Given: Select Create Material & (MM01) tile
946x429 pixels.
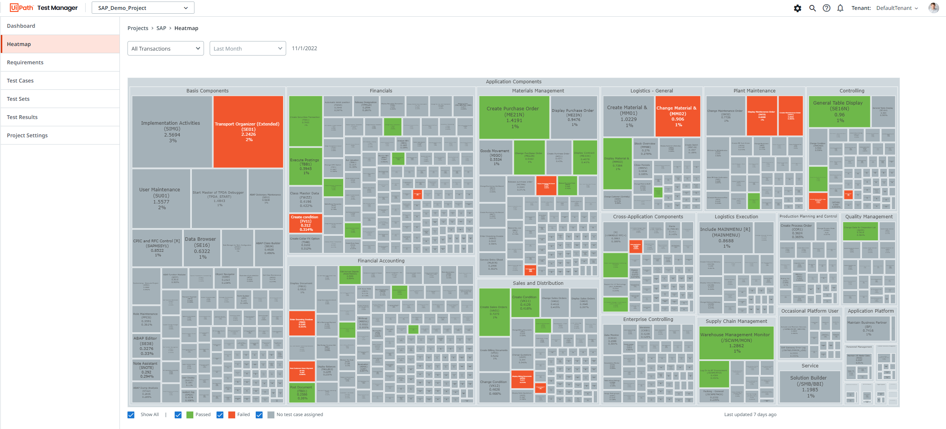Looking at the screenshot, I should [628, 116].
